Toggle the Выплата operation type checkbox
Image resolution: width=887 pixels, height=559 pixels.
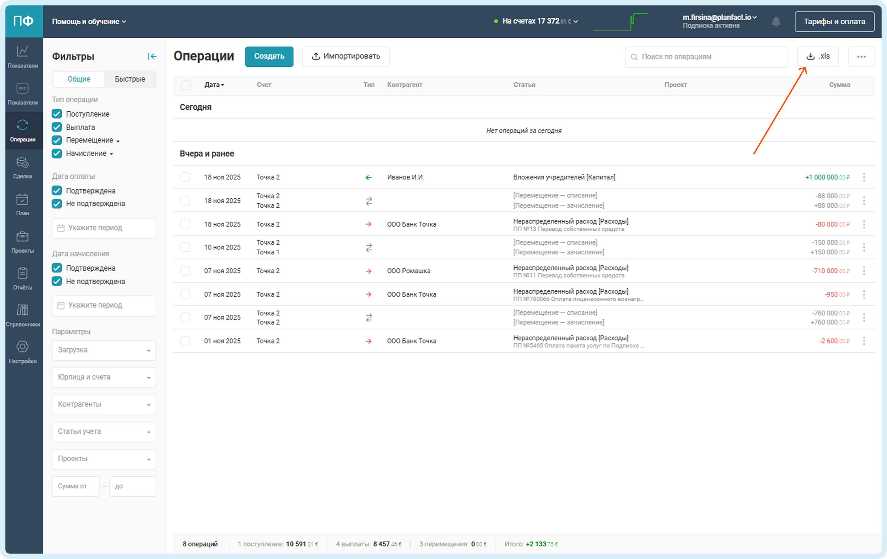point(57,127)
